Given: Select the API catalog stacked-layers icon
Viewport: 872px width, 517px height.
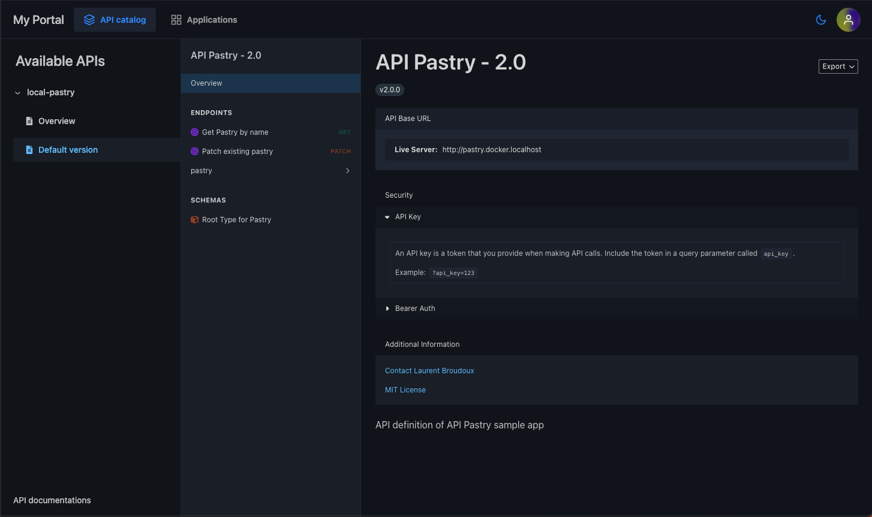Looking at the screenshot, I should pyautogui.click(x=89, y=19).
